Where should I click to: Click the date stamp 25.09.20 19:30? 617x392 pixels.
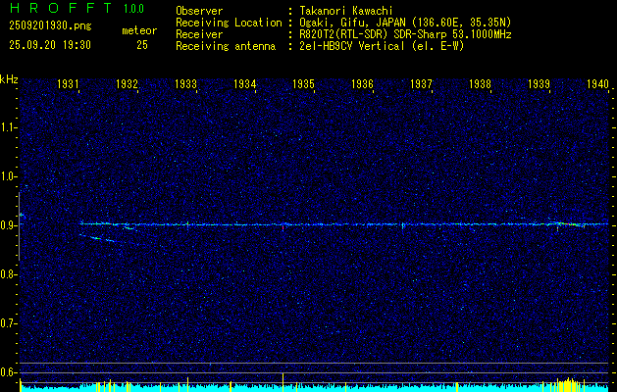[50, 45]
